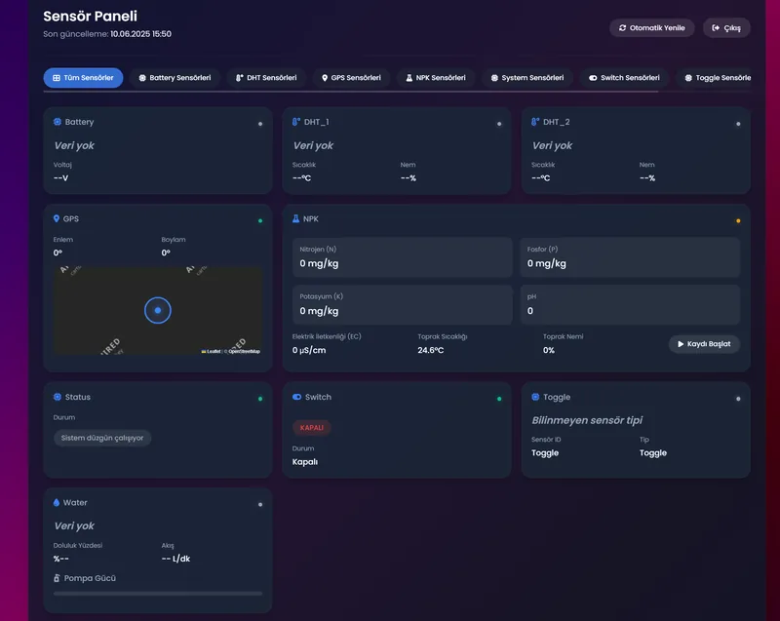Click the Battery card status dot
780x621 pixels.
click(260, 124)
